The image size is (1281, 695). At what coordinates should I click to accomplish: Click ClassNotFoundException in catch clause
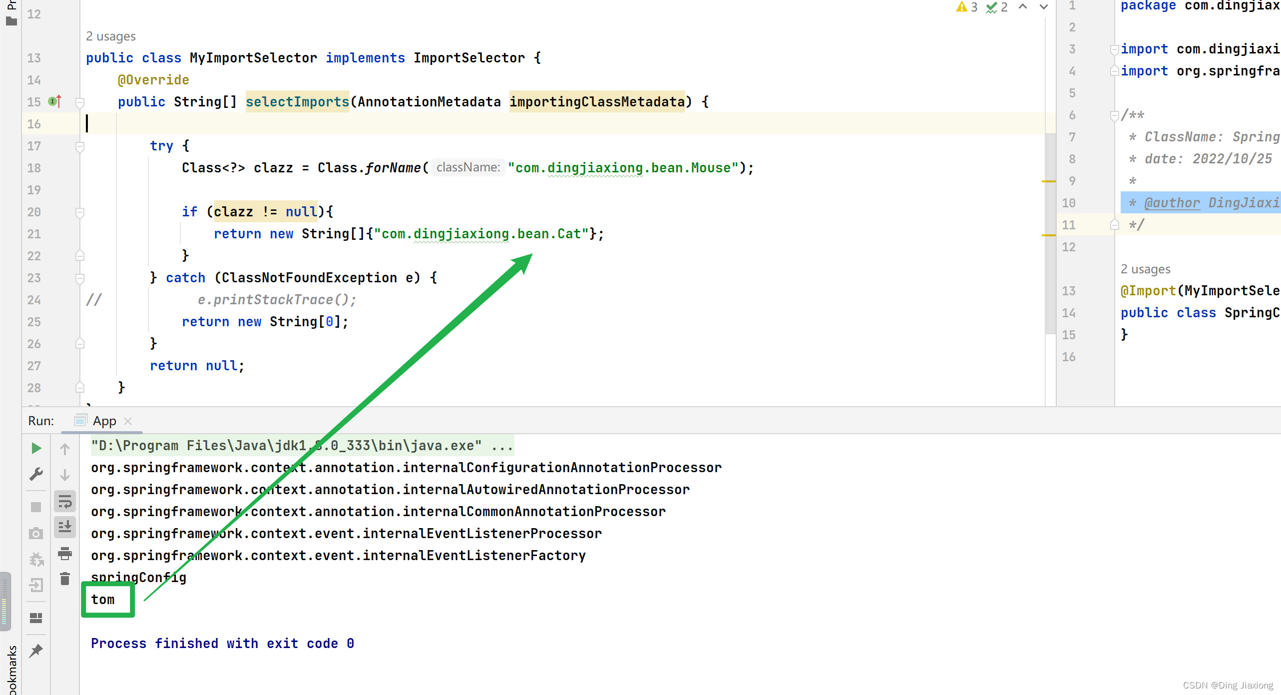click(309, 277)
